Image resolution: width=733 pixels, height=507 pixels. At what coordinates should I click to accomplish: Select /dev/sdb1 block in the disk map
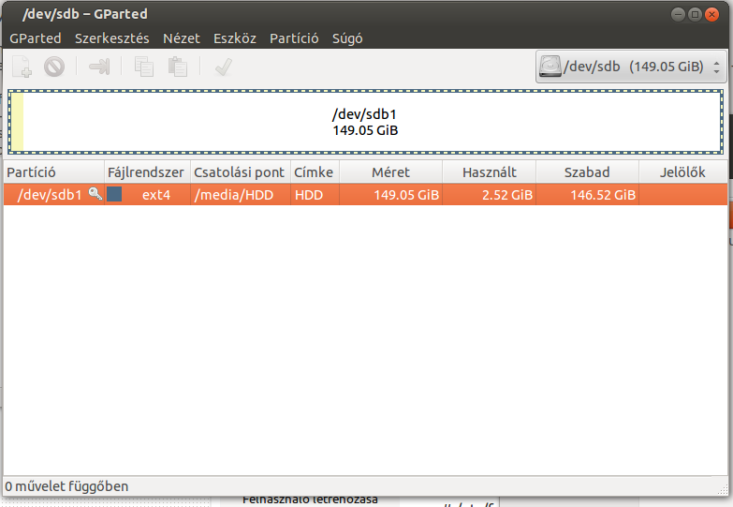(x=365, y=122)
